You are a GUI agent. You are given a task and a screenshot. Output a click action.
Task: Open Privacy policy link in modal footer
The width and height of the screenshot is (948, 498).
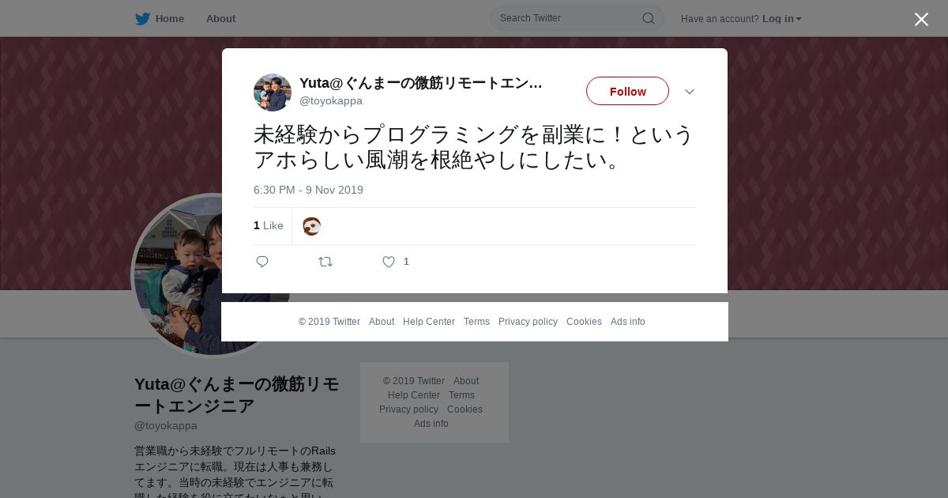(x=528, y=322)
